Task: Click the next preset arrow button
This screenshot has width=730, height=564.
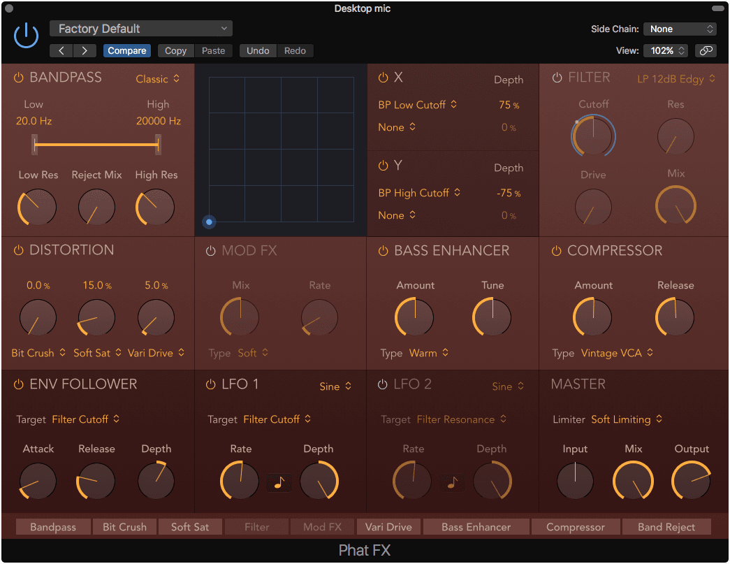Action: point(85,51)
